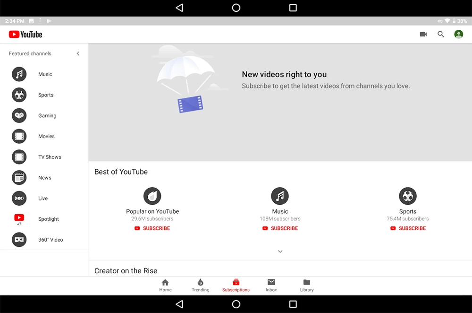Tap the top Android recents square
The height and width of the screenshot is (313, 472).
coord(293,8)
